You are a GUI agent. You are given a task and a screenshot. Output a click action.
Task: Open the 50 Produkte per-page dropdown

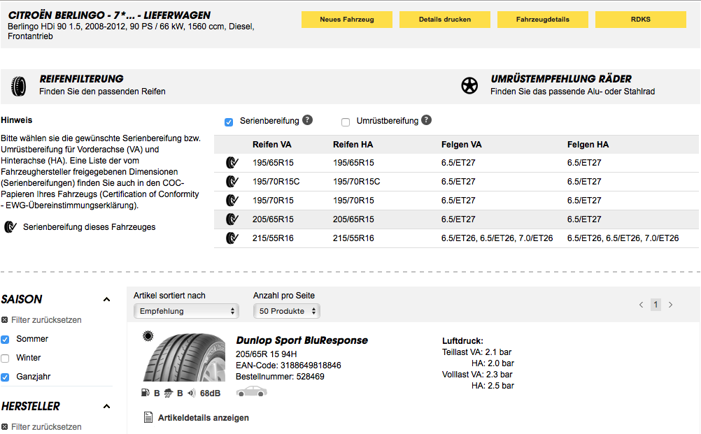pos(287,311)
